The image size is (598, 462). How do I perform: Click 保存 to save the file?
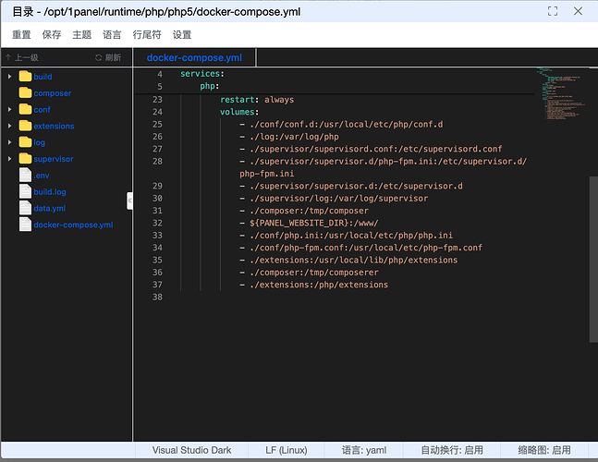(52, 35)
